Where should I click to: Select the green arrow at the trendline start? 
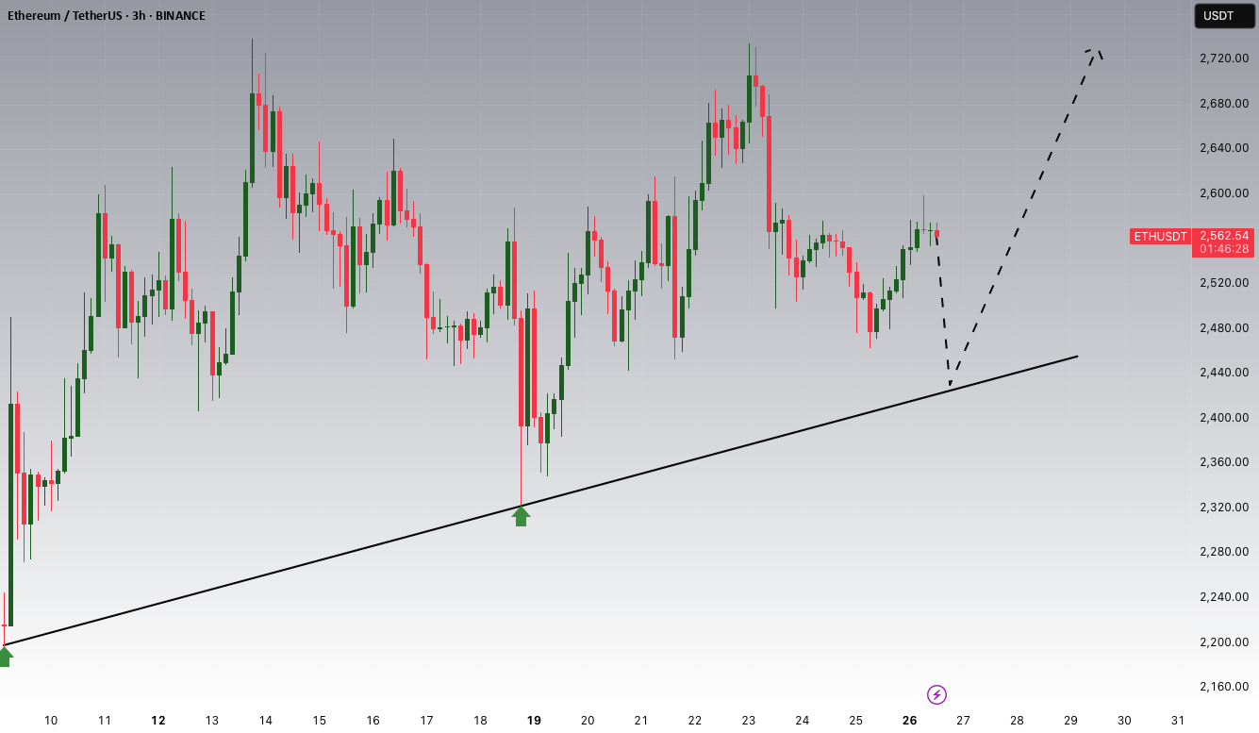click(5, 657)
